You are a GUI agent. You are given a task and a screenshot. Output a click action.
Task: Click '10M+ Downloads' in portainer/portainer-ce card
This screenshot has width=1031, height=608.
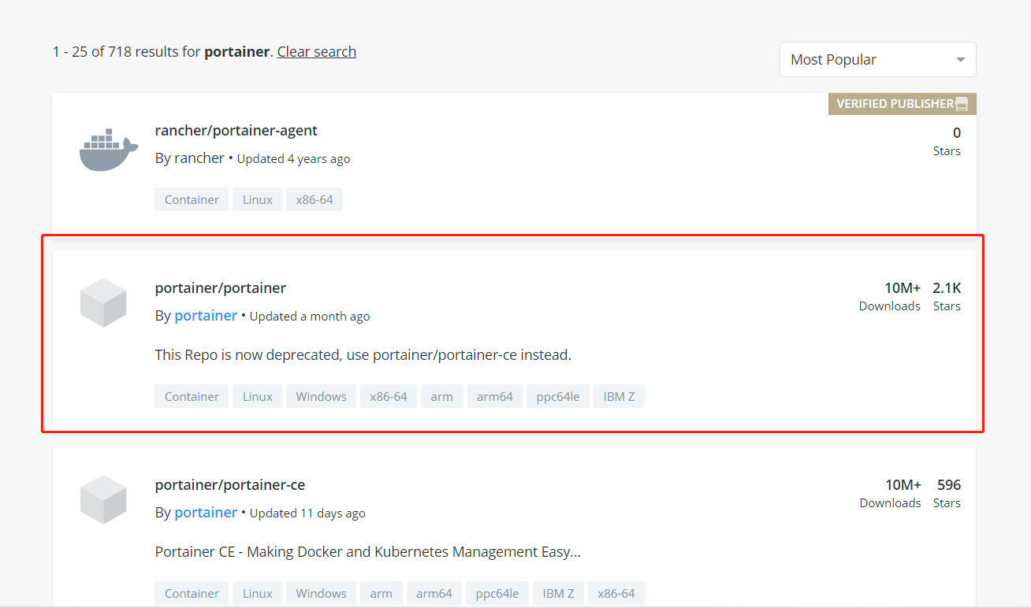[x=891, y=493]
